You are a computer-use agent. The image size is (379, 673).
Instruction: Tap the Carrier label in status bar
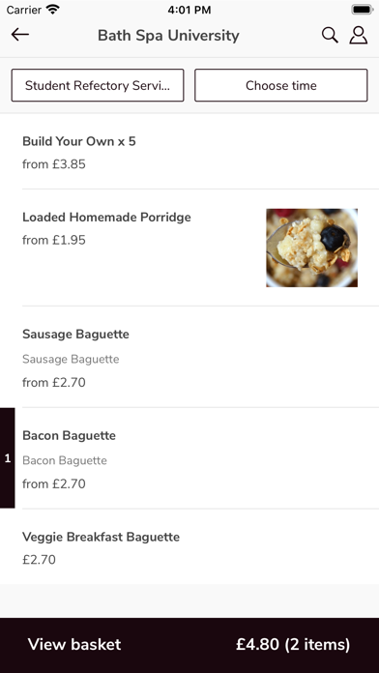coord(24,10)
